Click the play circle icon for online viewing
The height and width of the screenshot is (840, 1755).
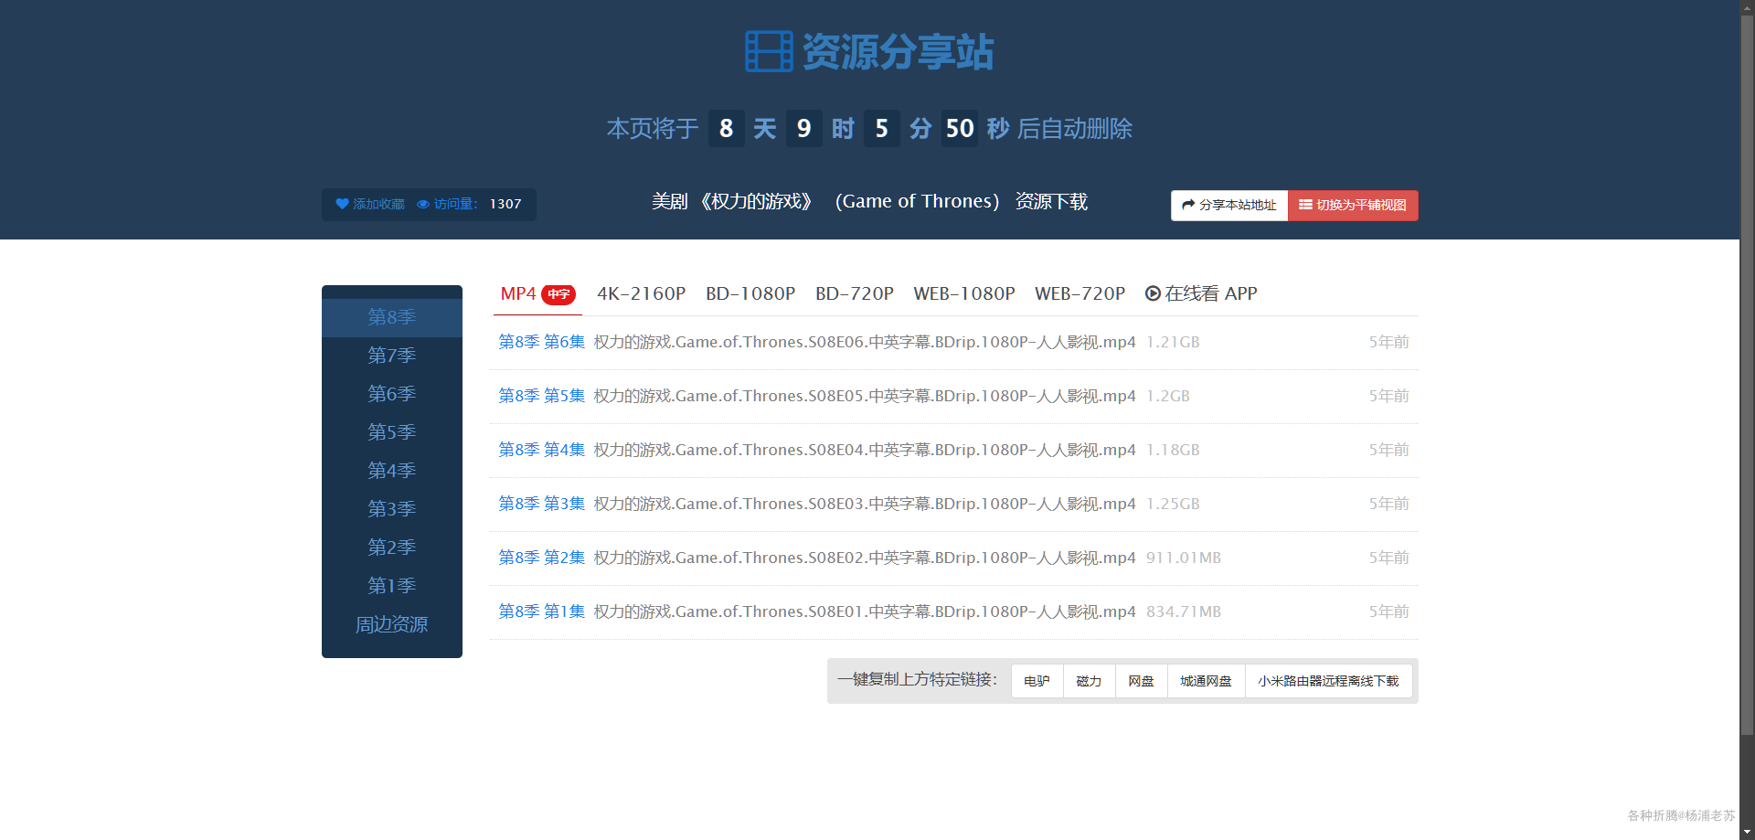tap(1154, 293)
